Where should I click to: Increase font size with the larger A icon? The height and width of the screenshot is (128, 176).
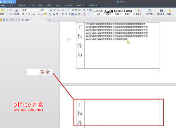pos(51,10)
